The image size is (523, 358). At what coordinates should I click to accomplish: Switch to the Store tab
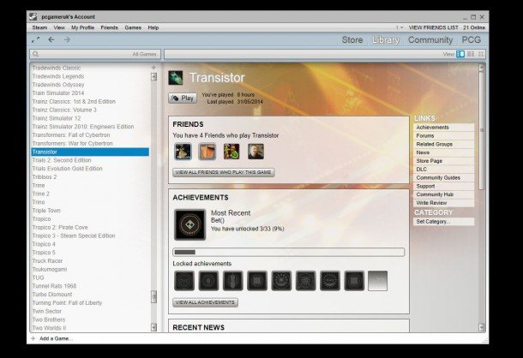[352, 40]
